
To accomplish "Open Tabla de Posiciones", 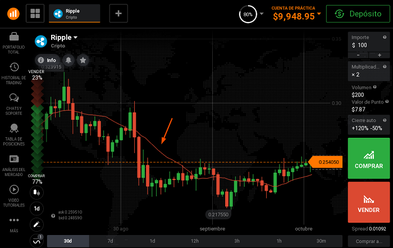I will (x=14, y=135).
